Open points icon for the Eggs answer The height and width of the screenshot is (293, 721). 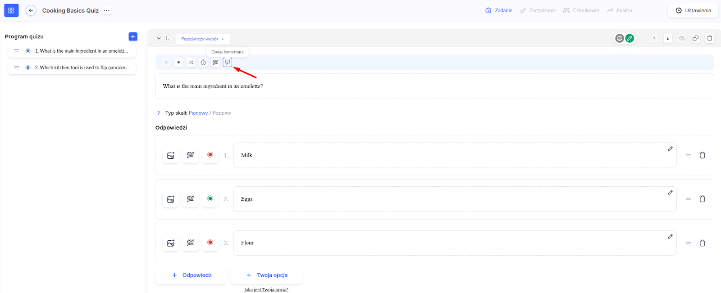[x=191, y=199]
